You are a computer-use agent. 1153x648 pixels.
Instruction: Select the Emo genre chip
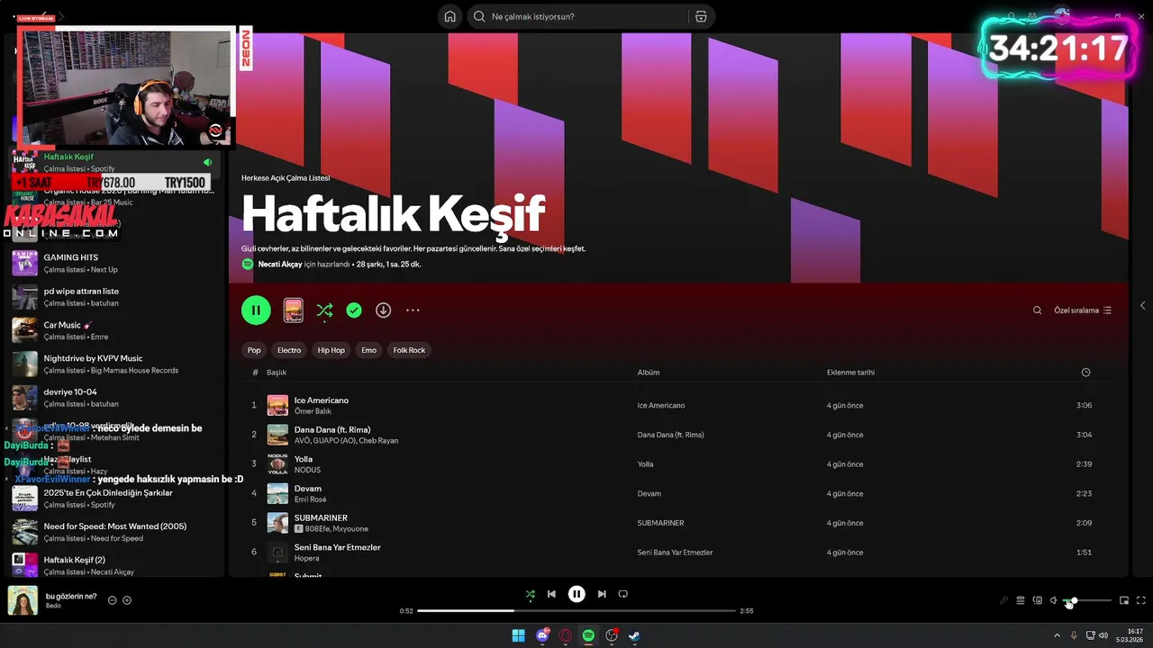[368, 350]
